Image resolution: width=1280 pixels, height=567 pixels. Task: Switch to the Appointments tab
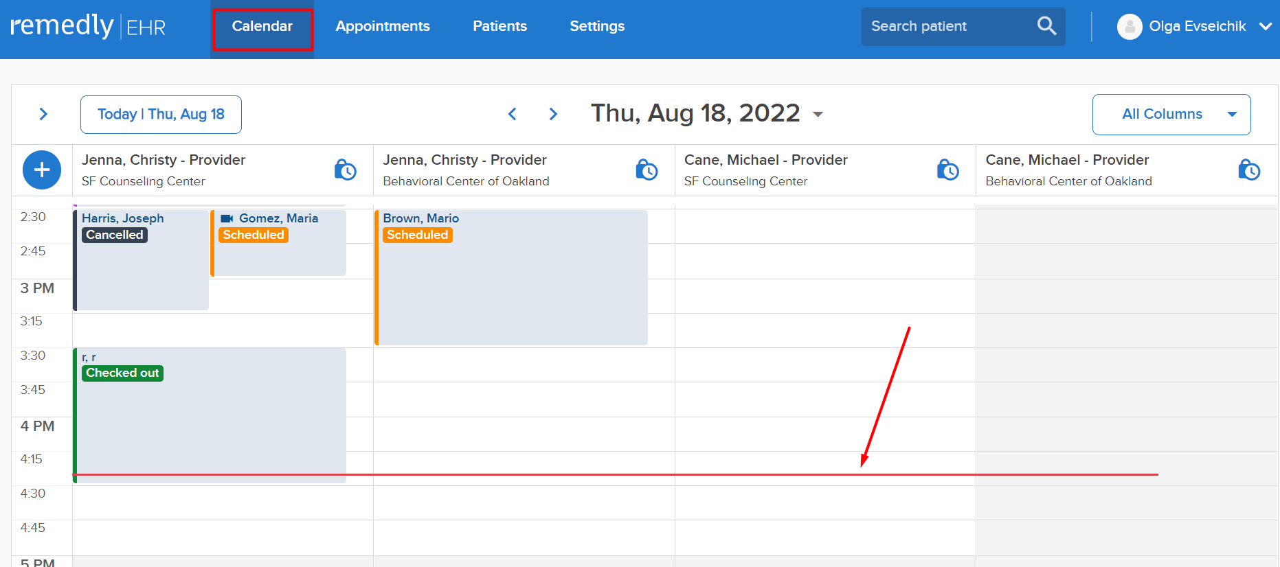383,26
